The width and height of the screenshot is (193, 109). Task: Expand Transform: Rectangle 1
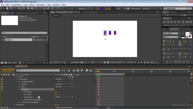19,102
